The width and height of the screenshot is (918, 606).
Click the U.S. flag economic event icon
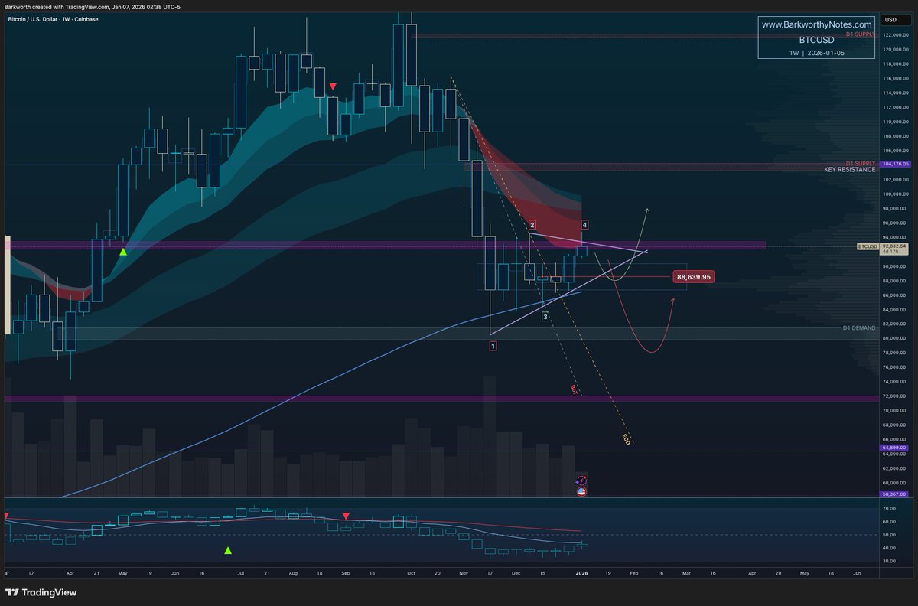581,491
